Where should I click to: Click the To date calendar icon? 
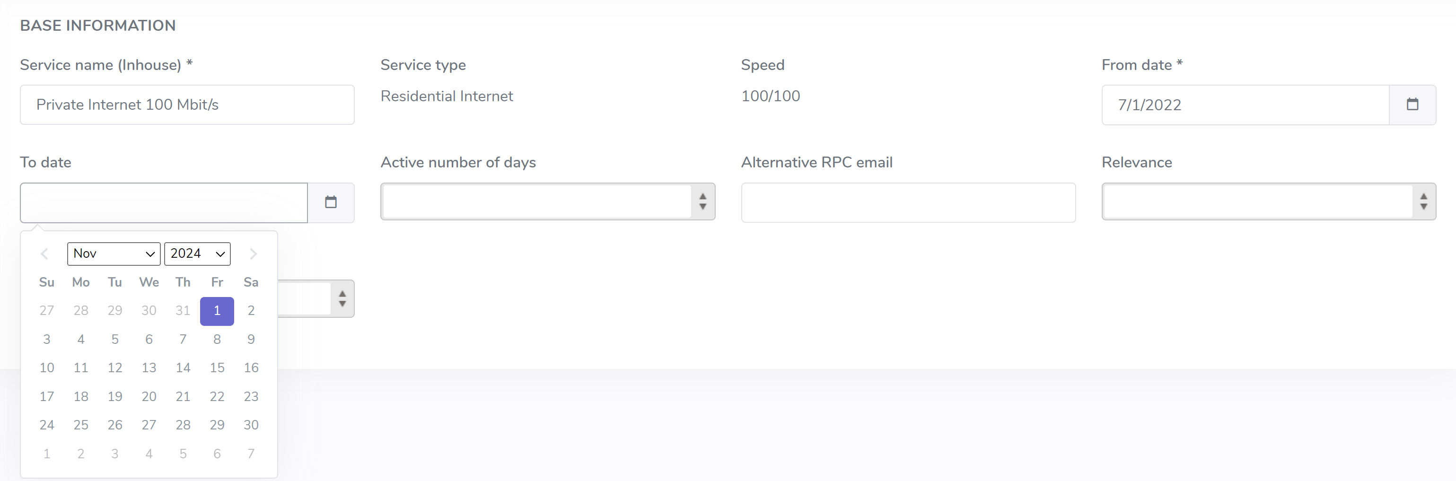tap(331, 202)
